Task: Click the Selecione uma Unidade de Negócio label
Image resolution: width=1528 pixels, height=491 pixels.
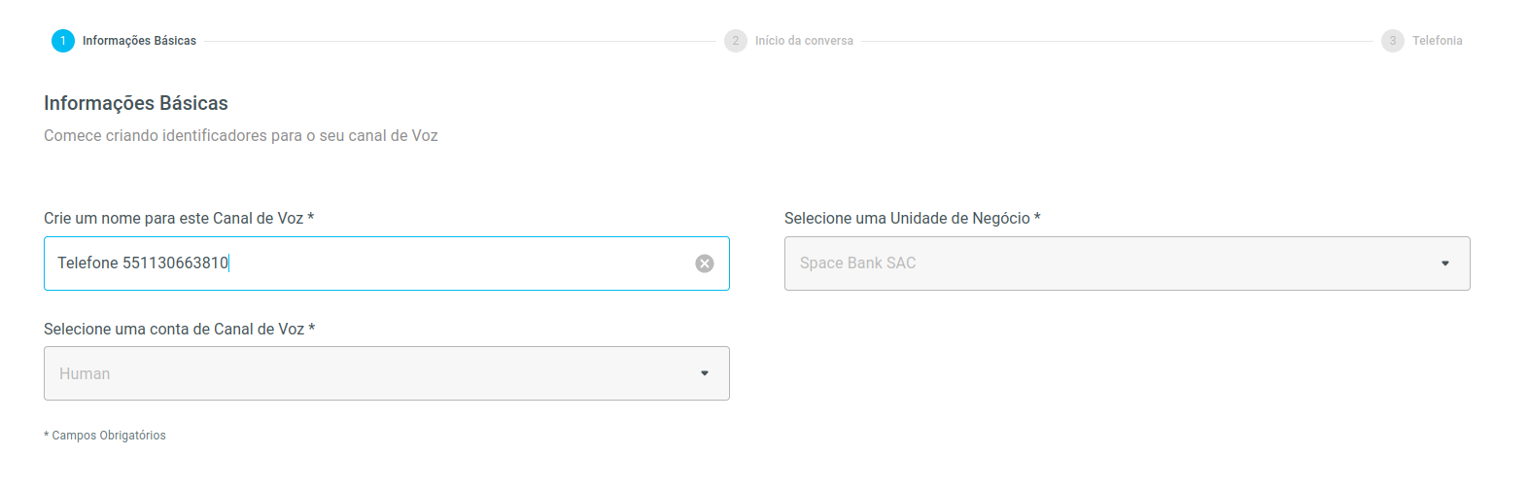Action: pyautogui.click(x=913, y=219)
